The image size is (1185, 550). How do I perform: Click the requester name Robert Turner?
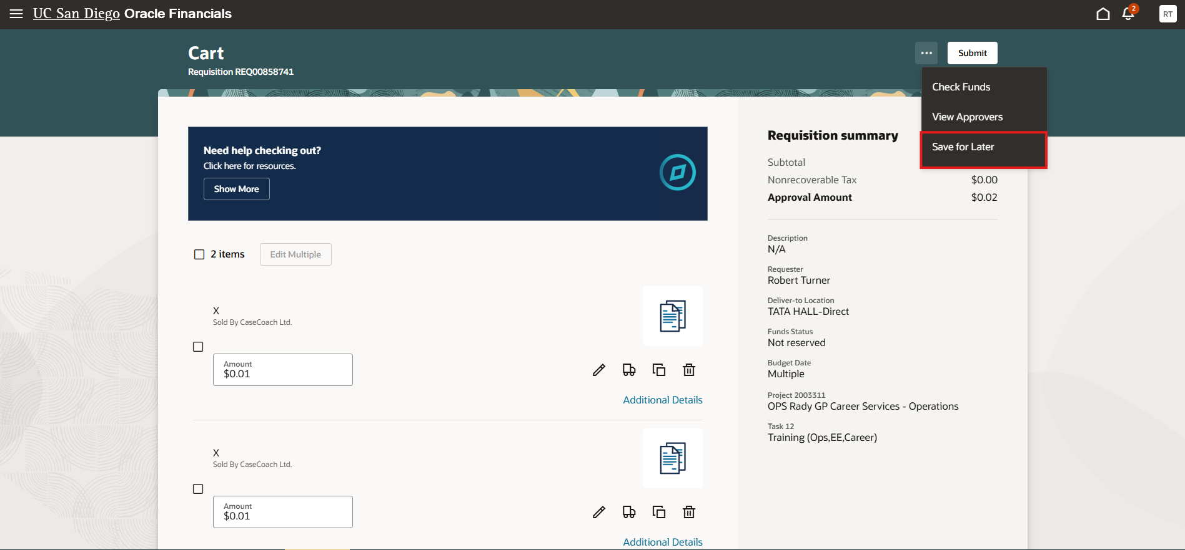click(799, 281)
